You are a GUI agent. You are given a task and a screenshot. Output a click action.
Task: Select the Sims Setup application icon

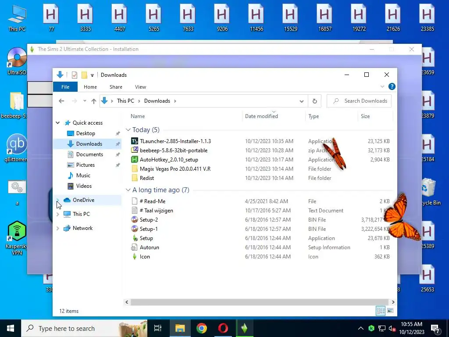pyautogui.click(x=135, y=238)
